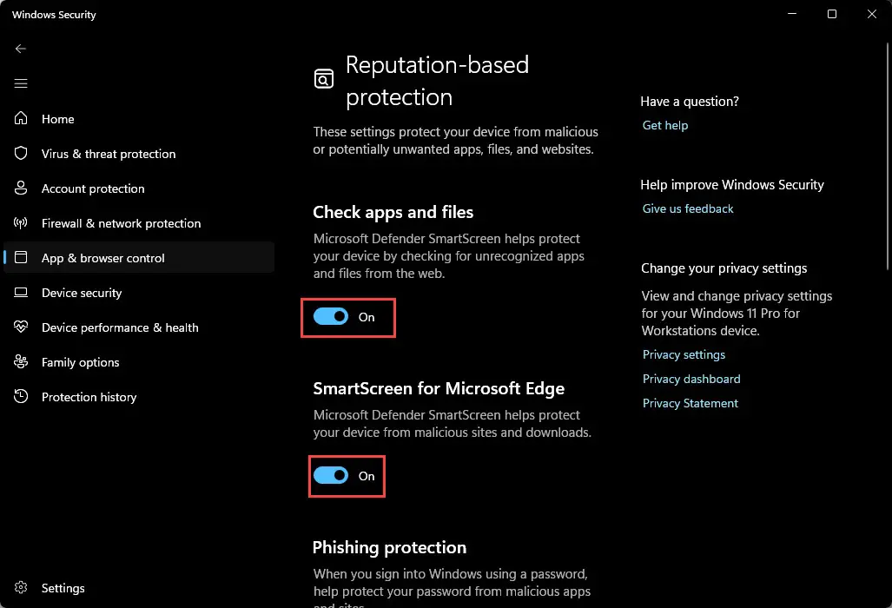The height and width of the screenshot is (608, 892).
Task: Open the Privacy dashboard link
Action: 691,379
